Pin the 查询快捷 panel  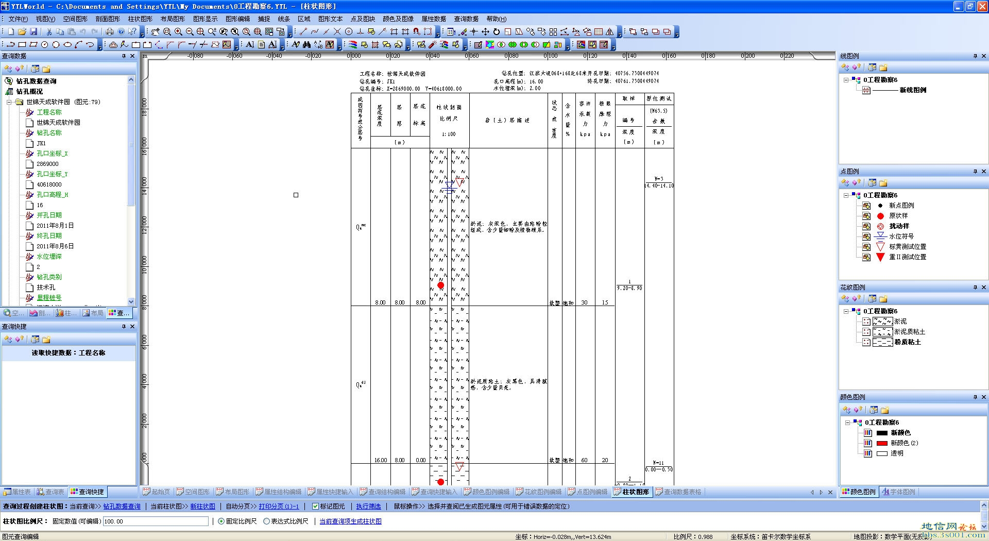124,326
